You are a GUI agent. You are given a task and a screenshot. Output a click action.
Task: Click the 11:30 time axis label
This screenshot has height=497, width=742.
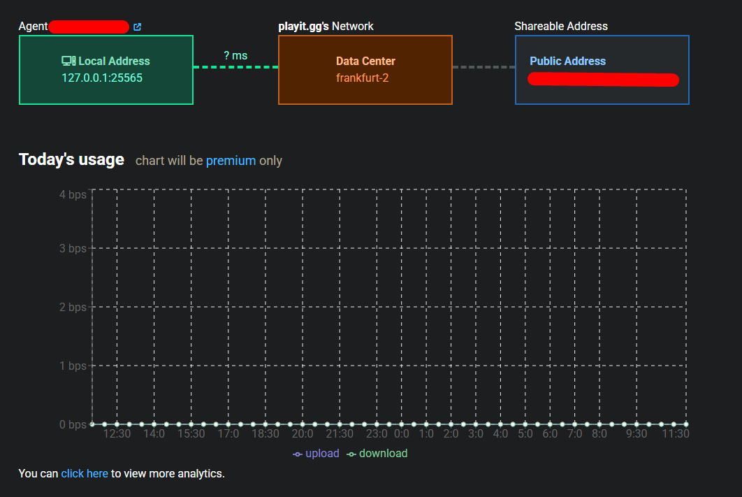[676, 434]
